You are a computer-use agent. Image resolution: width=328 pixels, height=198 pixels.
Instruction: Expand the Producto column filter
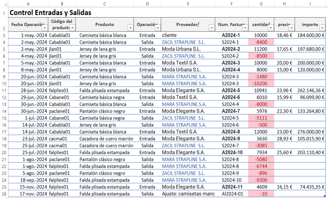[130, 28]
